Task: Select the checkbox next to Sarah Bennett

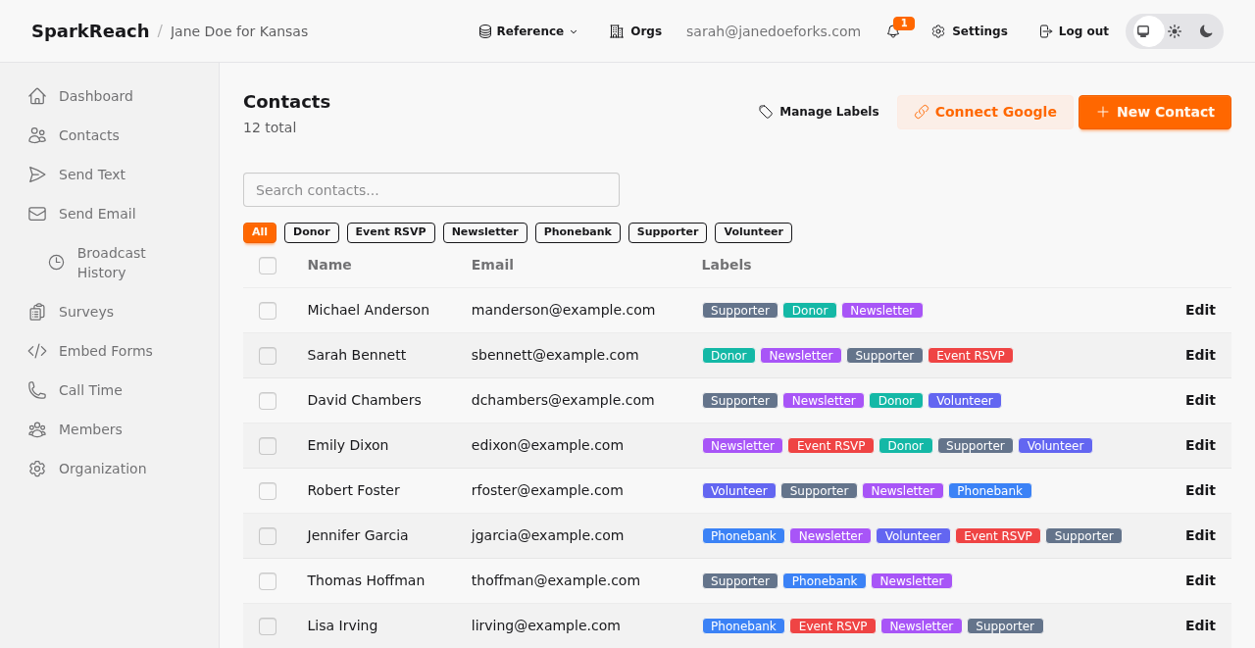Action: [x=268, y=356]
